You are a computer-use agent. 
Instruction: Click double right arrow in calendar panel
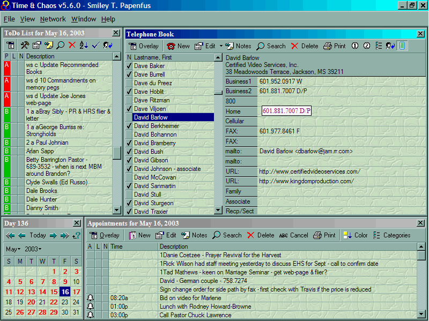coord(65,235)
